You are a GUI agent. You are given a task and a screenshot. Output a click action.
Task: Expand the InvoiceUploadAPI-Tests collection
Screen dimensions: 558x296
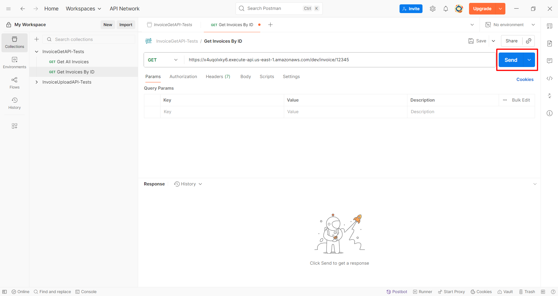tap(37, 82)
